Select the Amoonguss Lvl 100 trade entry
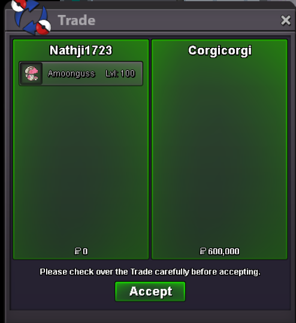The height and width of the screenshot is (323, 296). pos(81,74)
